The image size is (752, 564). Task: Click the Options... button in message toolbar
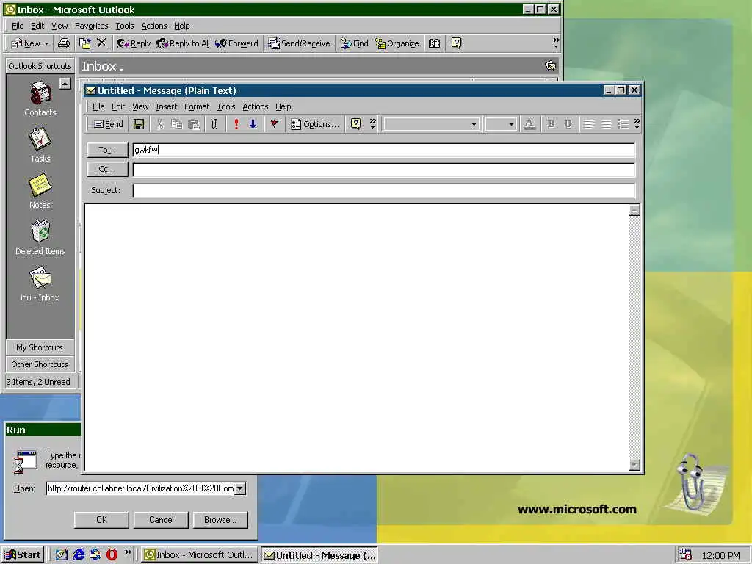tap(315, 124)
